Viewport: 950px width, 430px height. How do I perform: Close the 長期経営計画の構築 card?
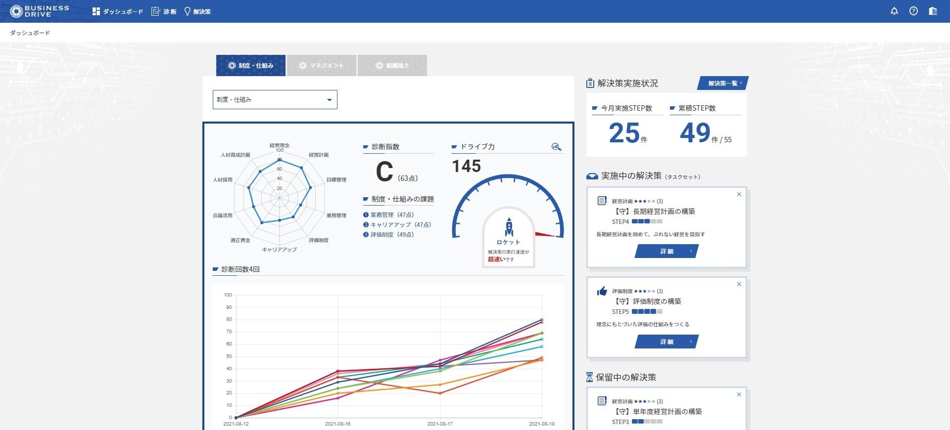point(739,194)
